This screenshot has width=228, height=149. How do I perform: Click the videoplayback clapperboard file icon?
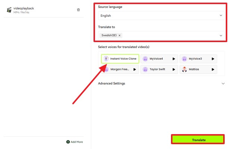tap(9, 10)
